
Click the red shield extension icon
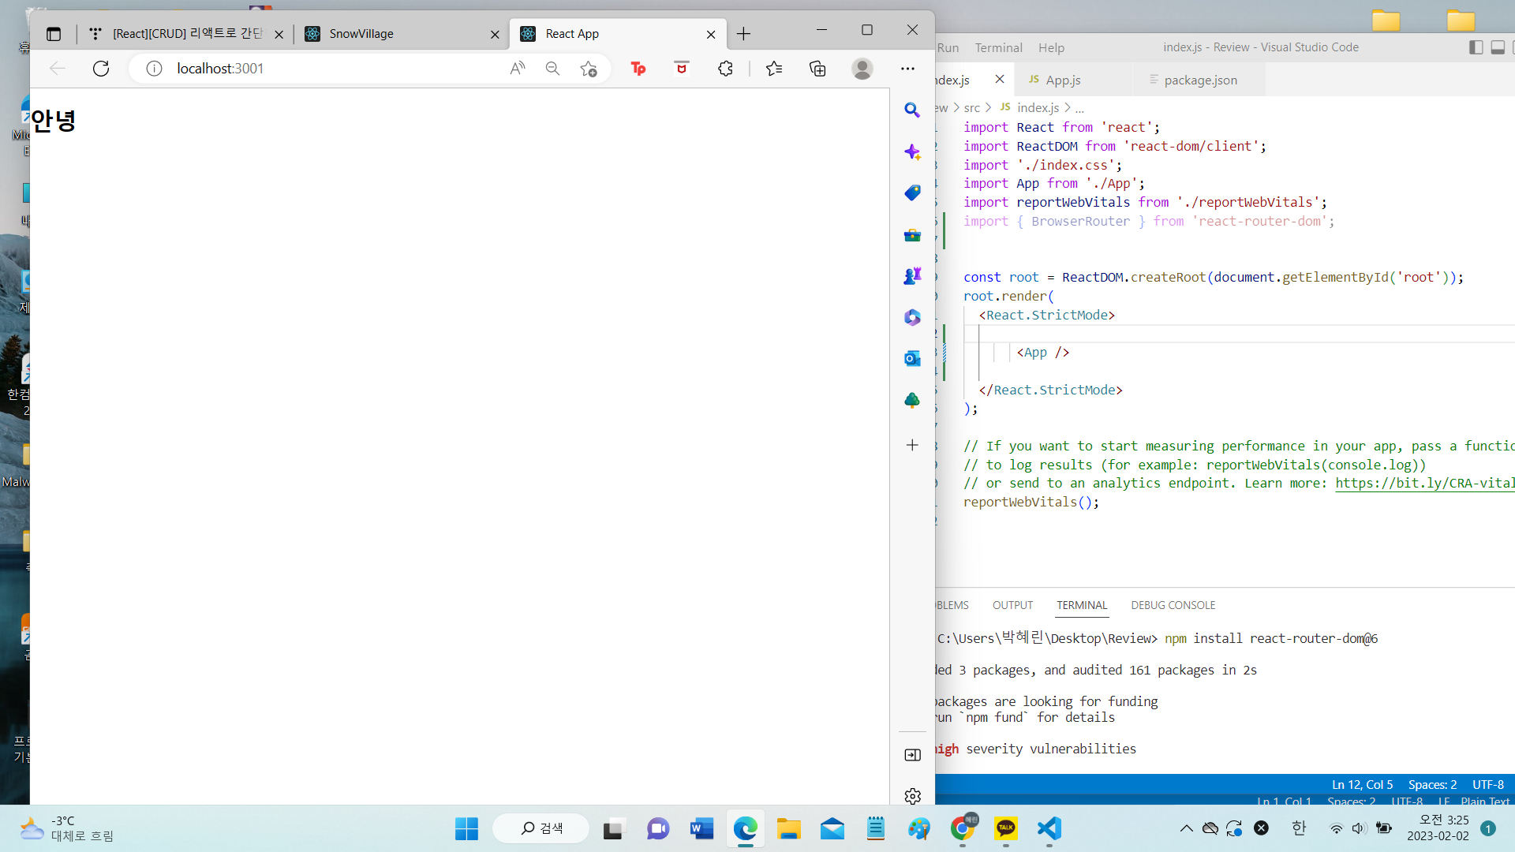682,69
